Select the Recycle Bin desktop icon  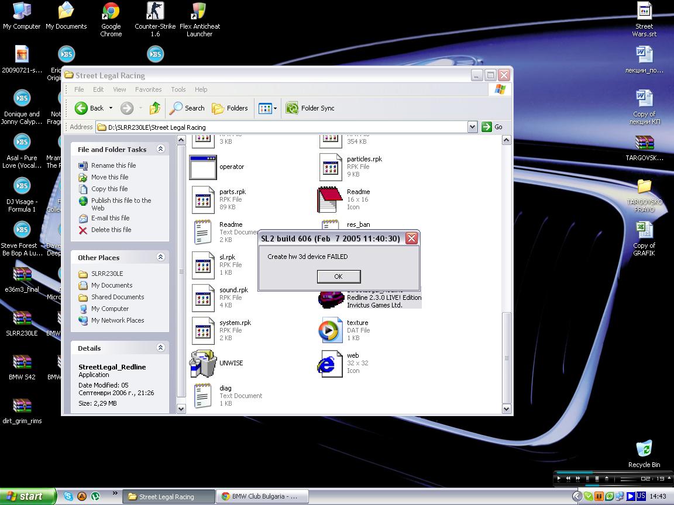click(644, 454)
